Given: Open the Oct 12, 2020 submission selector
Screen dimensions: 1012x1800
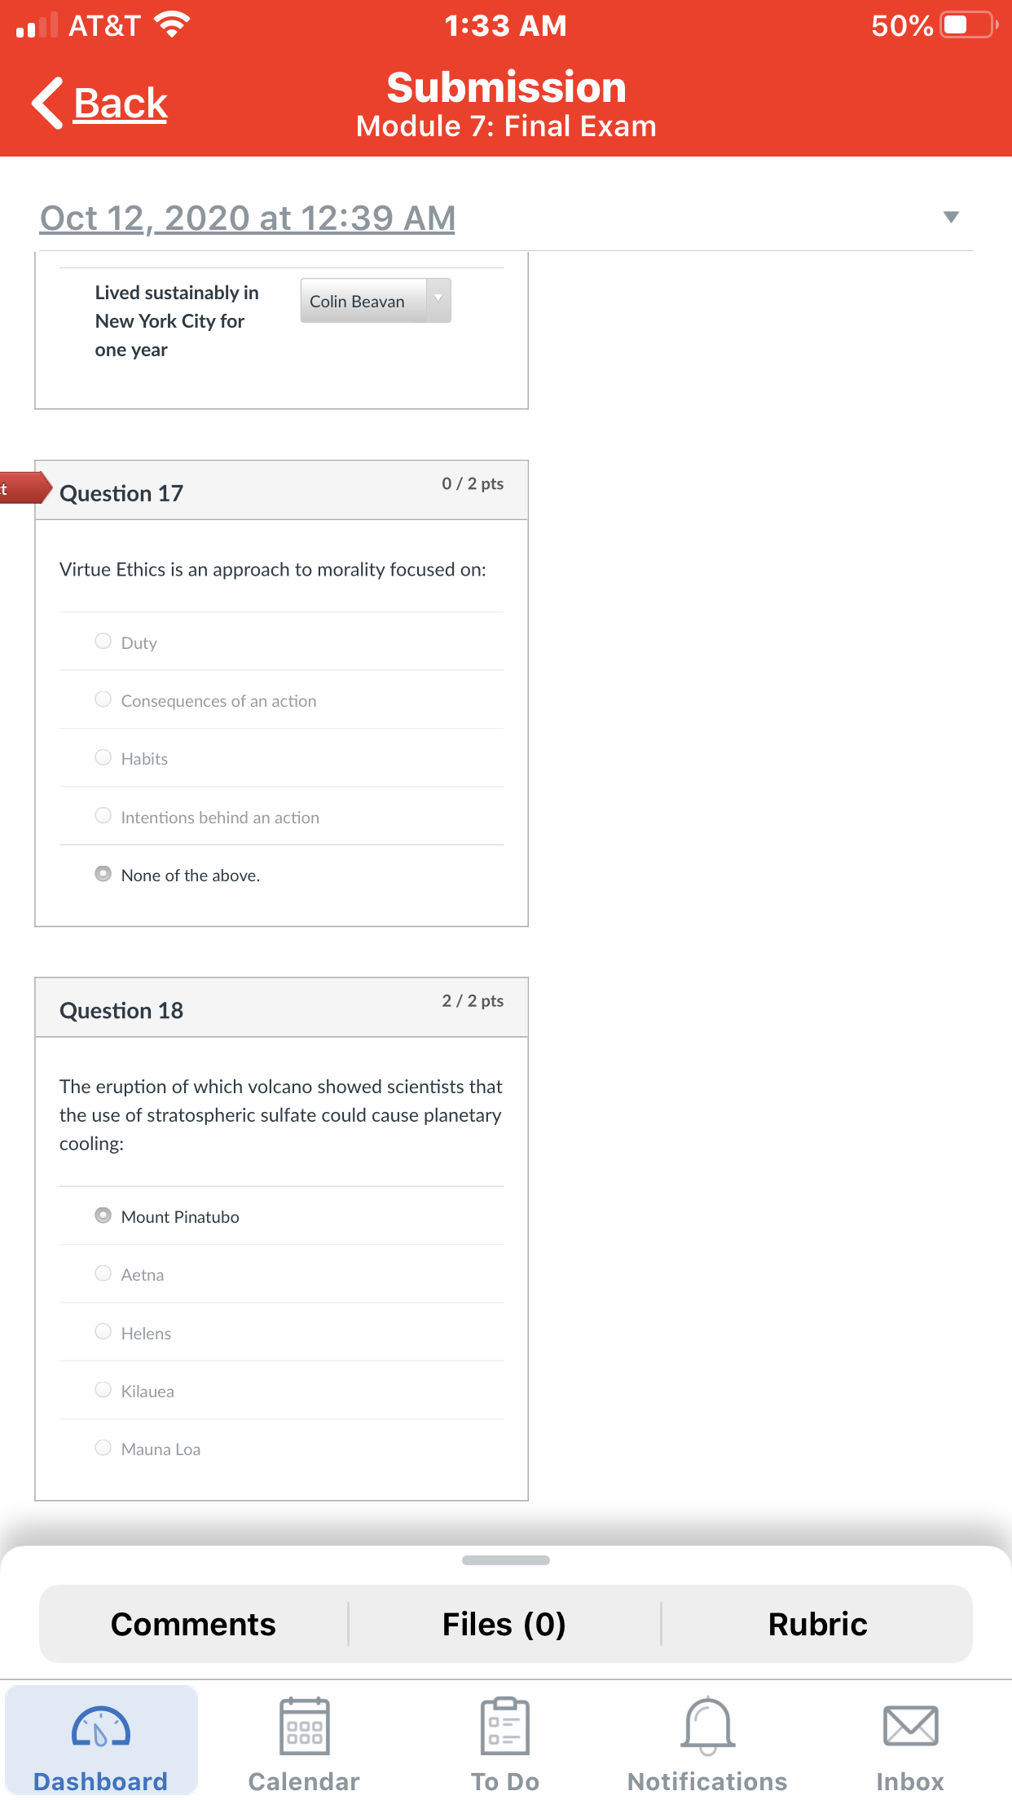Looking at the screenshot, I should click(248, 218).
